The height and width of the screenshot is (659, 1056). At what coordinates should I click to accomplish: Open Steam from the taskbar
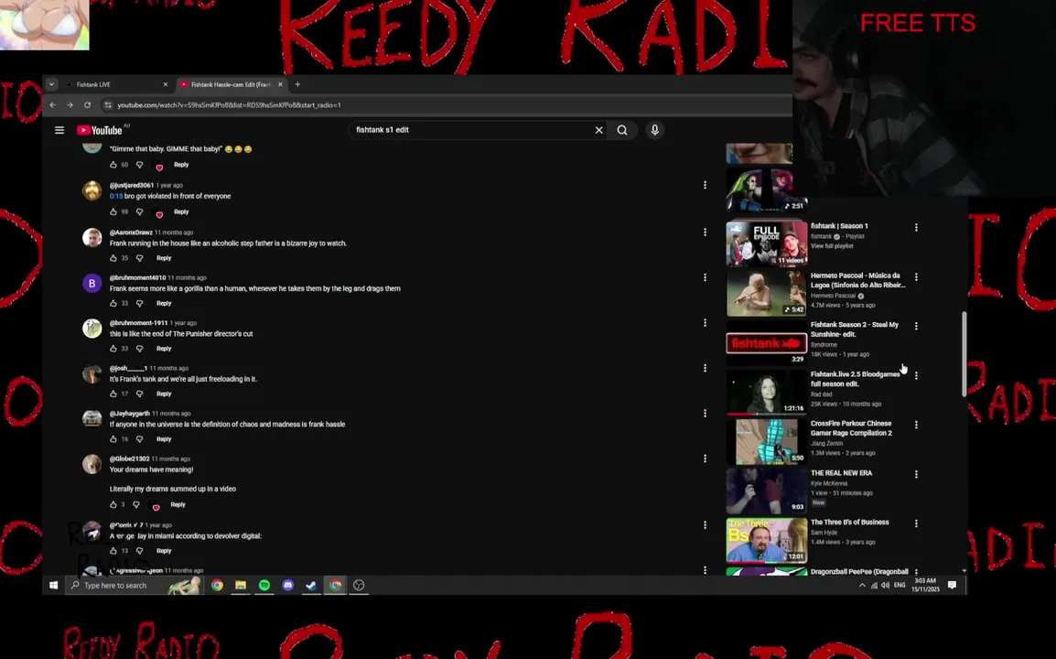(311, 585)
